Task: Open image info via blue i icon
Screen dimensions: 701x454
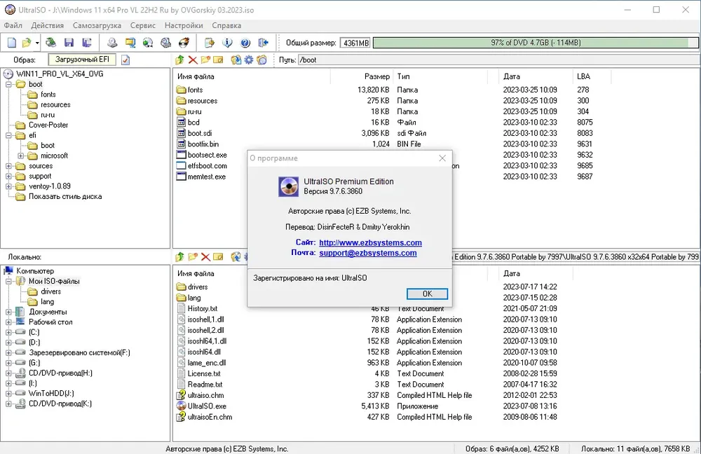Action: (227, 43)
